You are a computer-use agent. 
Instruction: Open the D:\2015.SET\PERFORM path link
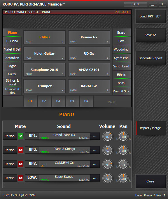click(x=19, y=195)
